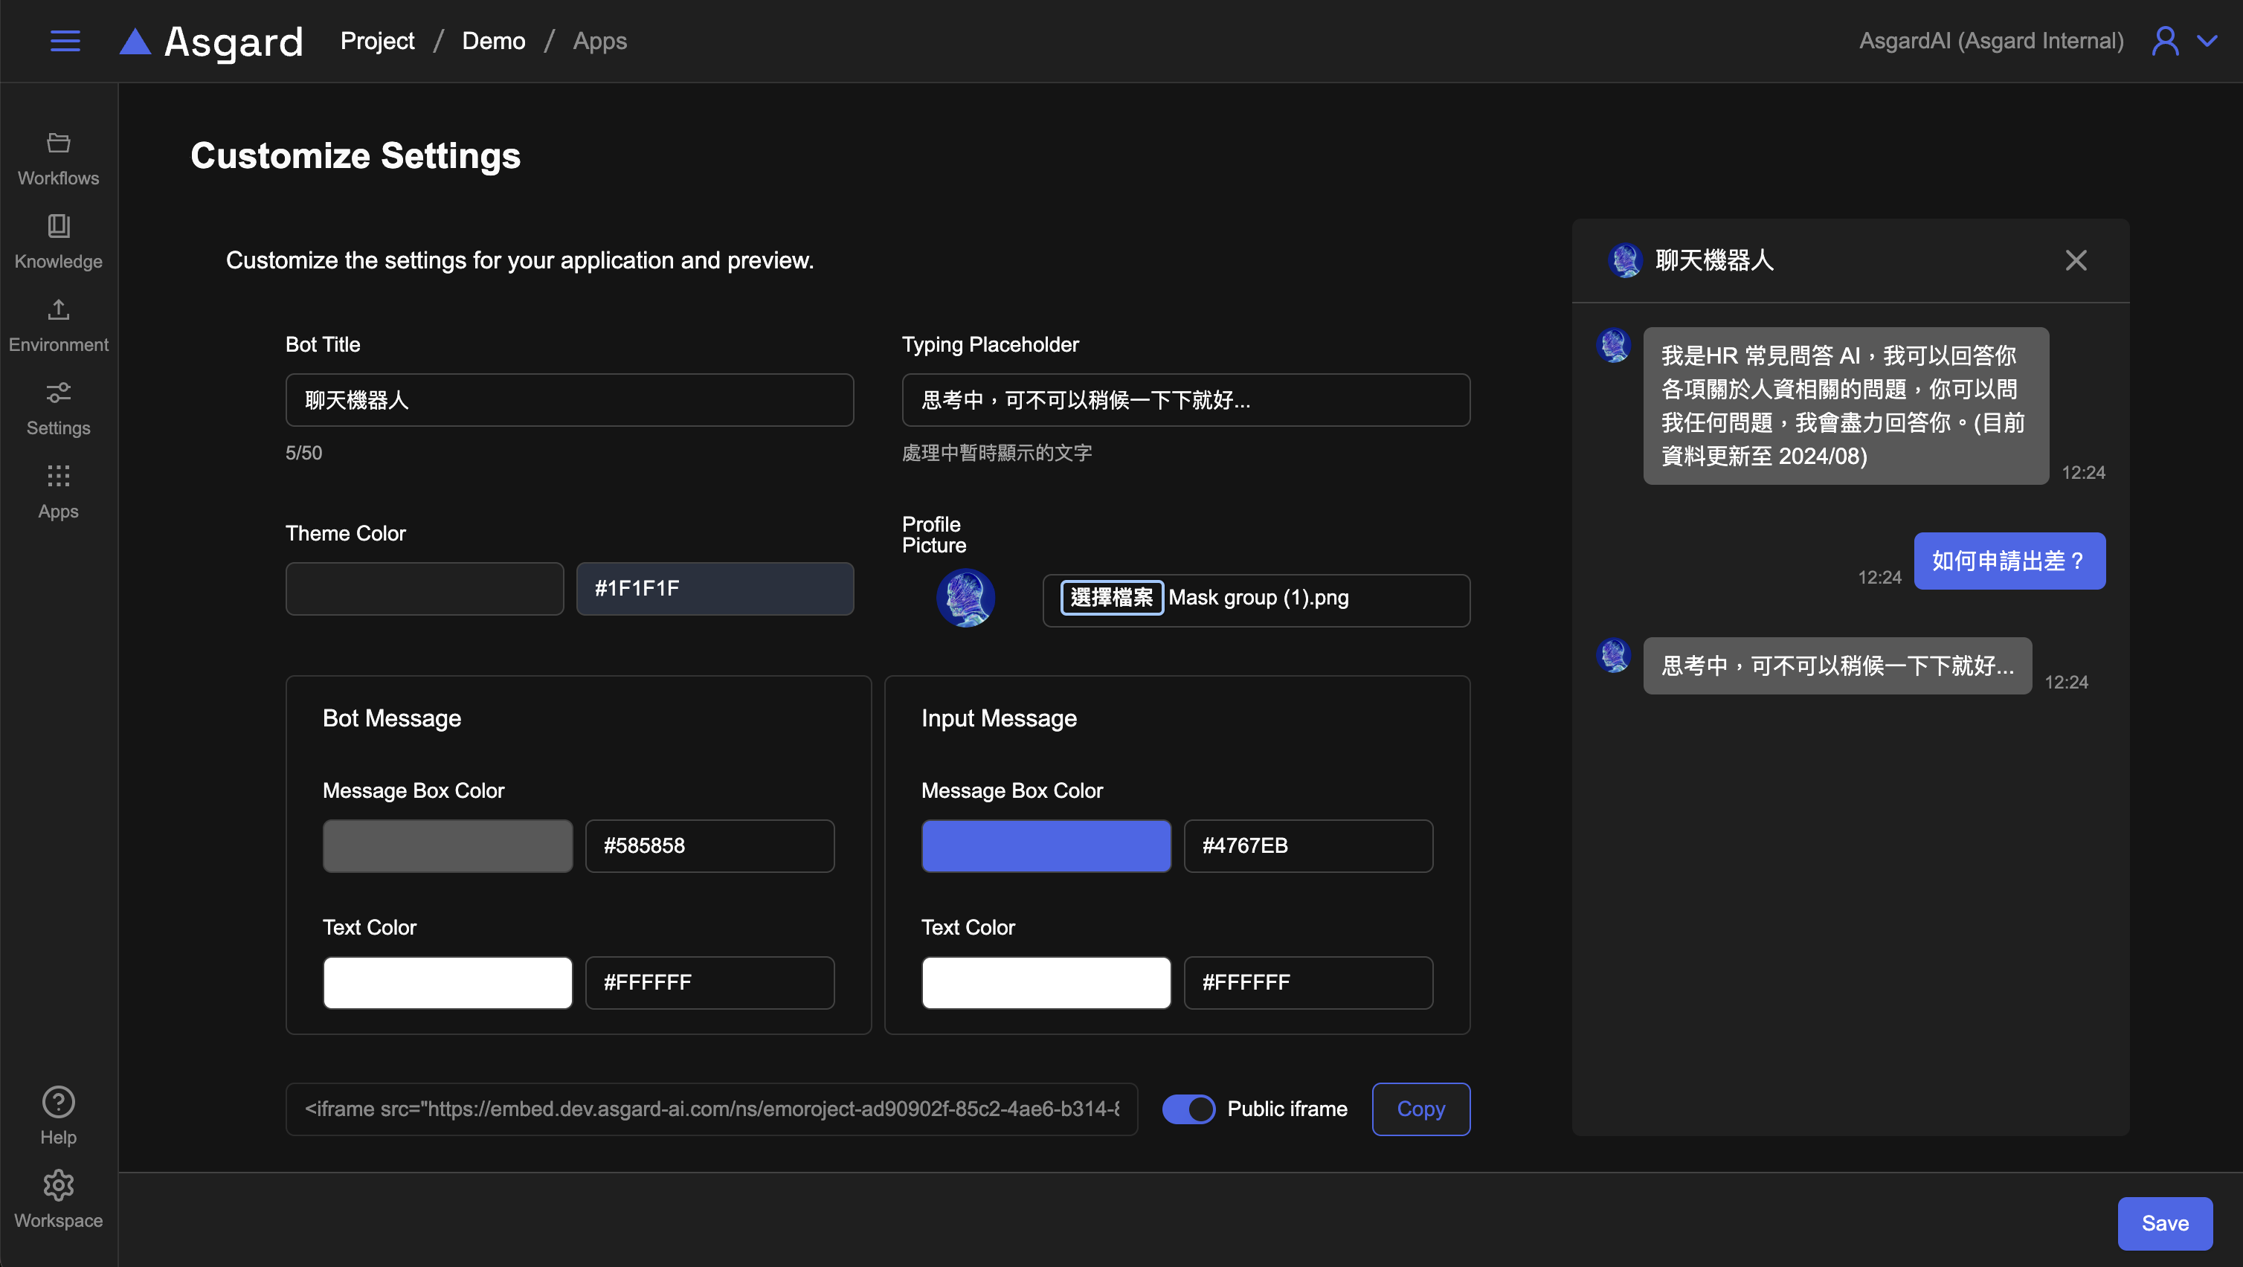Open Settings sliders icon in sidebar

point(58,407)
